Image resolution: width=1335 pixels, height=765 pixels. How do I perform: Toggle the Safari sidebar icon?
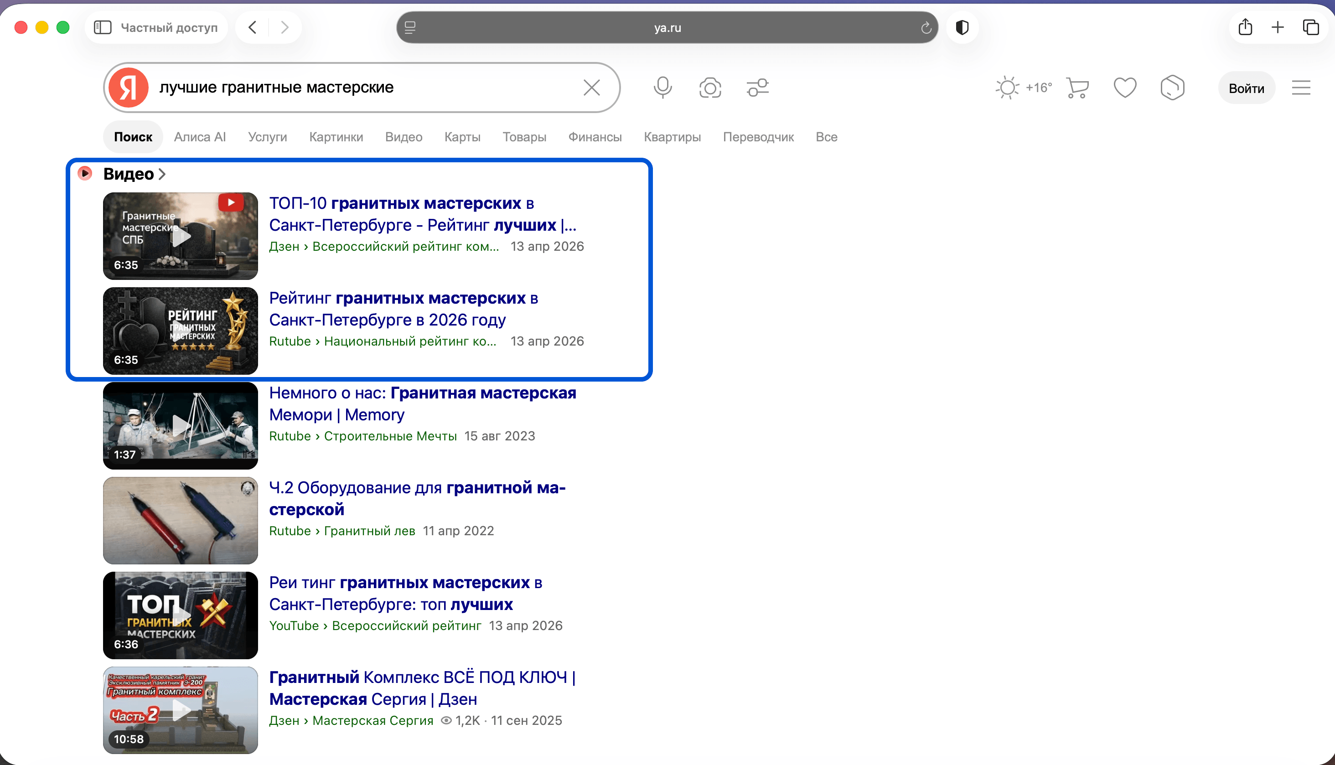click(x=103, y=27)
